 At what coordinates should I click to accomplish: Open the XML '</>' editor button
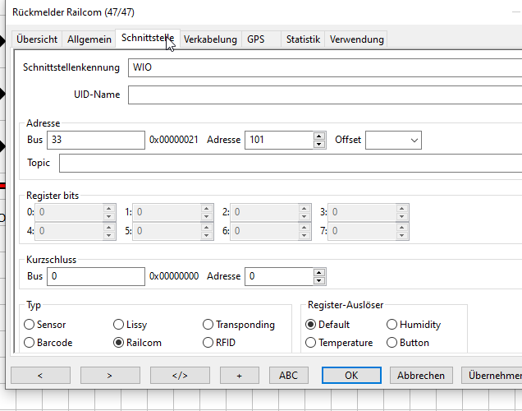point(180,375)
